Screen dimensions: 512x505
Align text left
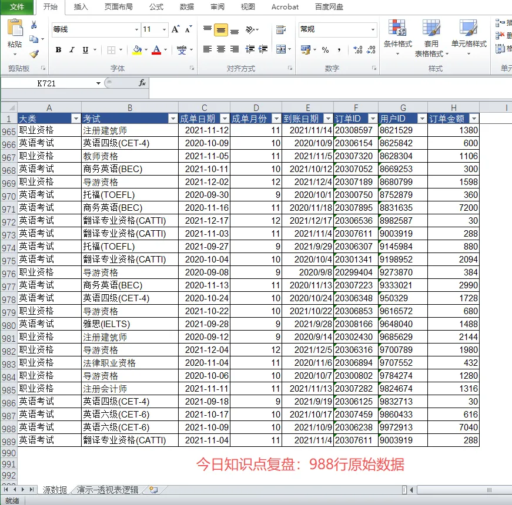coord(208,49)
